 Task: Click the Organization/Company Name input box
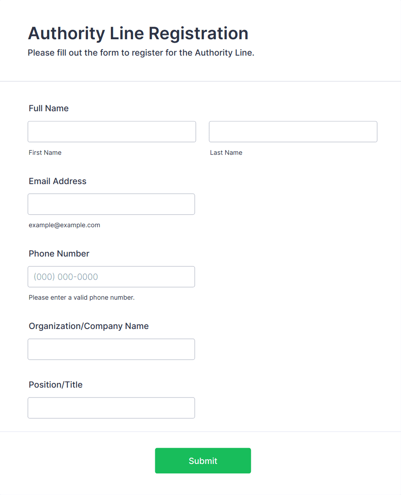click(x=111, y=349)
